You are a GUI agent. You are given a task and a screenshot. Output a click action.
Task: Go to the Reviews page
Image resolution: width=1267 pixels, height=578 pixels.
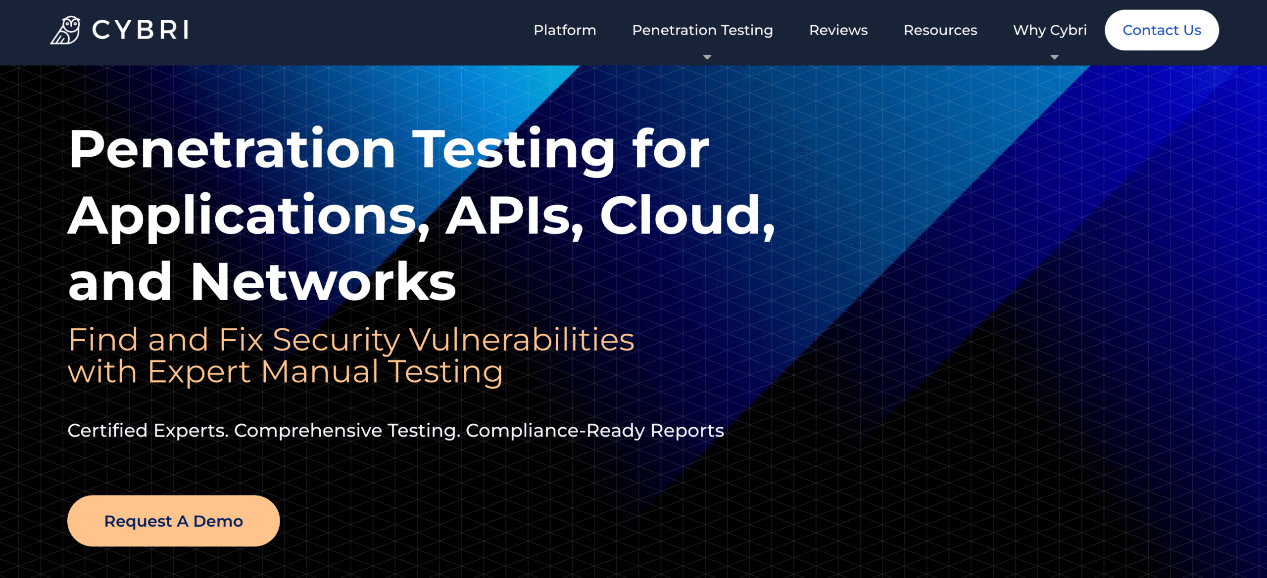pyautogui.click(x=838, y=30)
